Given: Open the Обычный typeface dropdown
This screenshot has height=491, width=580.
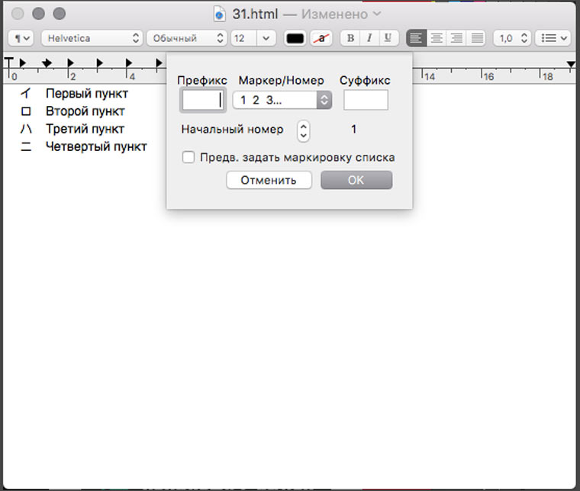Looking at the screenshot, I should click(186, 38).
